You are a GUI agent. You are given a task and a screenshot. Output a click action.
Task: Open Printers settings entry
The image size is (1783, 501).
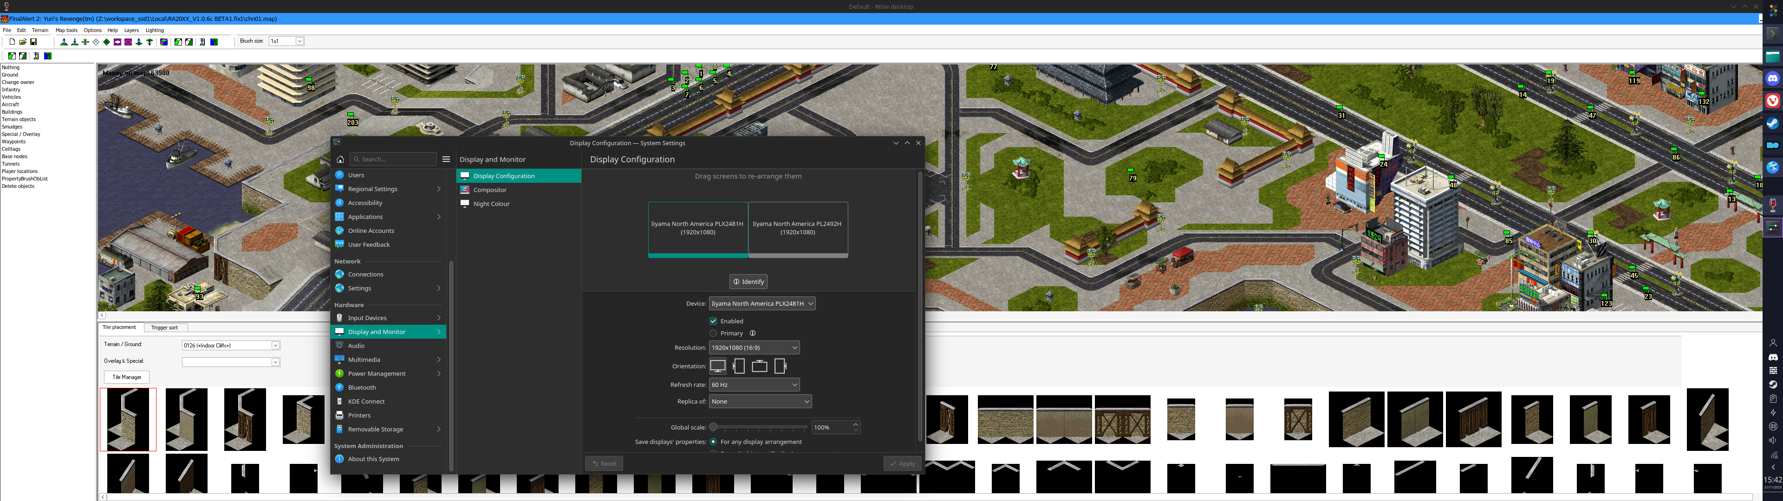click(x=388, y=415)
